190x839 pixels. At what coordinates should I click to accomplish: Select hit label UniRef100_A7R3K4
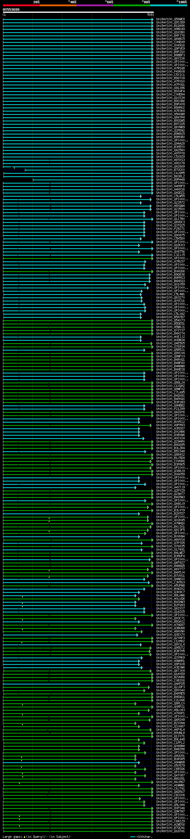pos(170,111)
